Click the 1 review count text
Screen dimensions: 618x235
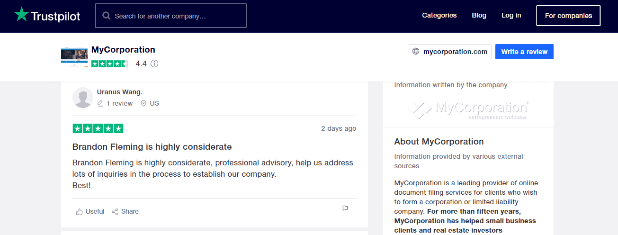119,103
